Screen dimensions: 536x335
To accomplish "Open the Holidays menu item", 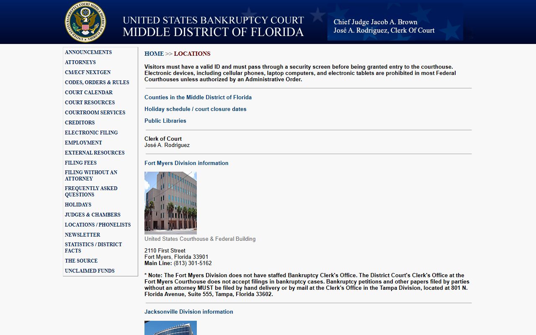I will [78, 205].
